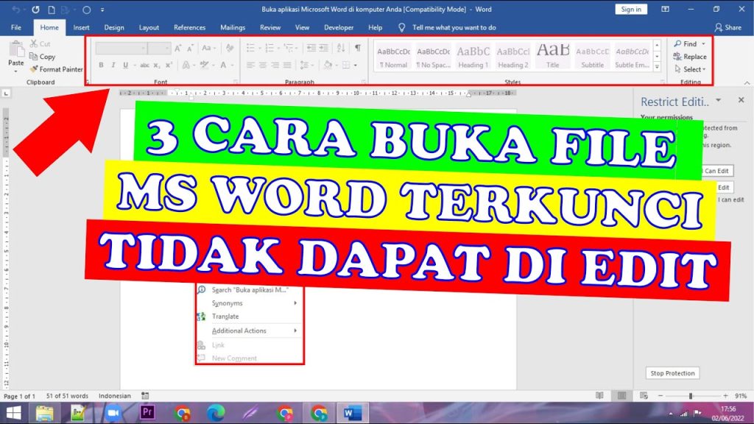The height and width of the screenshot is (424, 754).
Task: Clear All Formatting eraser icon
Action: tap(230, 48)
